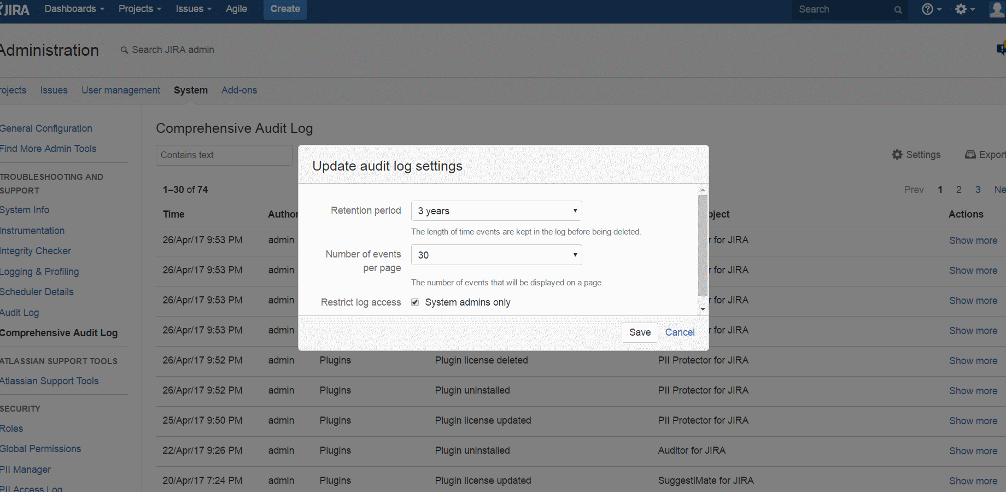The image size is (1006, 492).
Task: Switch to the User management tab
Action: click(x=121, y=90)
